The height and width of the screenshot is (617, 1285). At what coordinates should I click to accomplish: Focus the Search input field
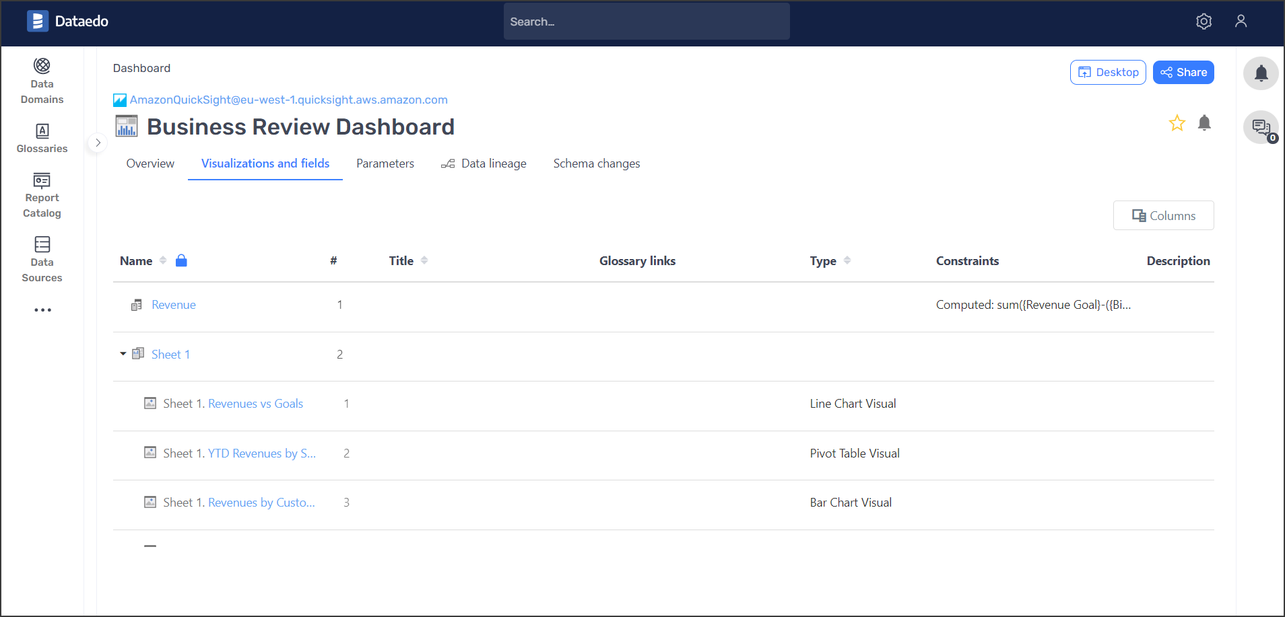pyautogui.click(x=647, y=22)
